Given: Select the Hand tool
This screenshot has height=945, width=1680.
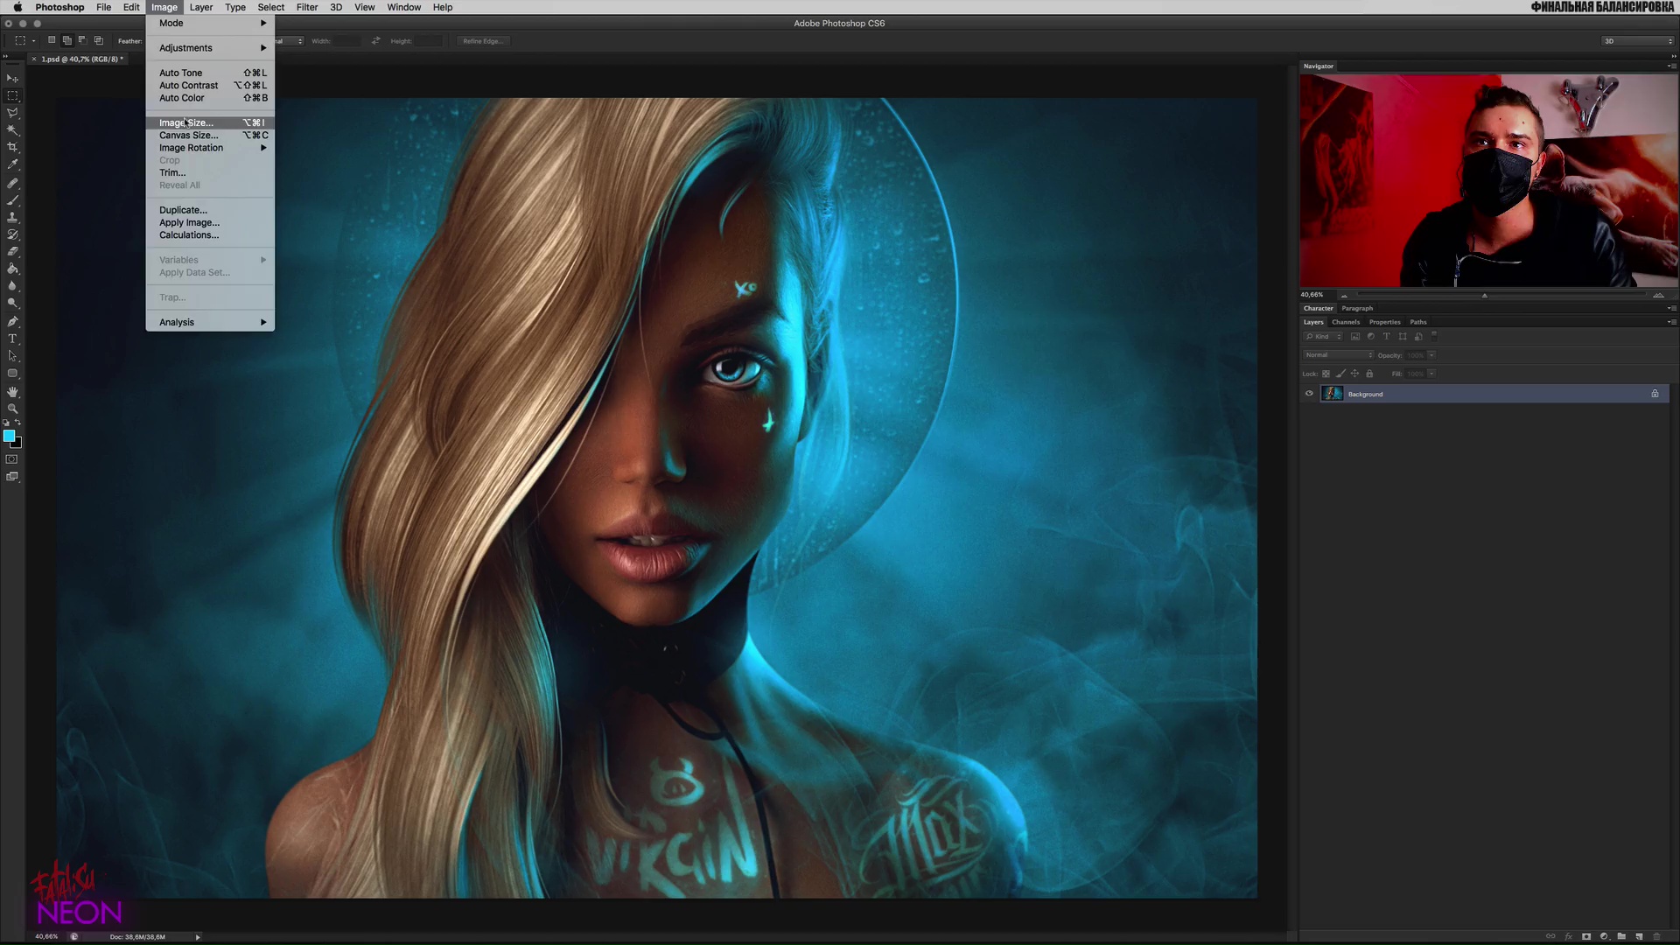Looking at the screenshot, I should pos(12,392).
